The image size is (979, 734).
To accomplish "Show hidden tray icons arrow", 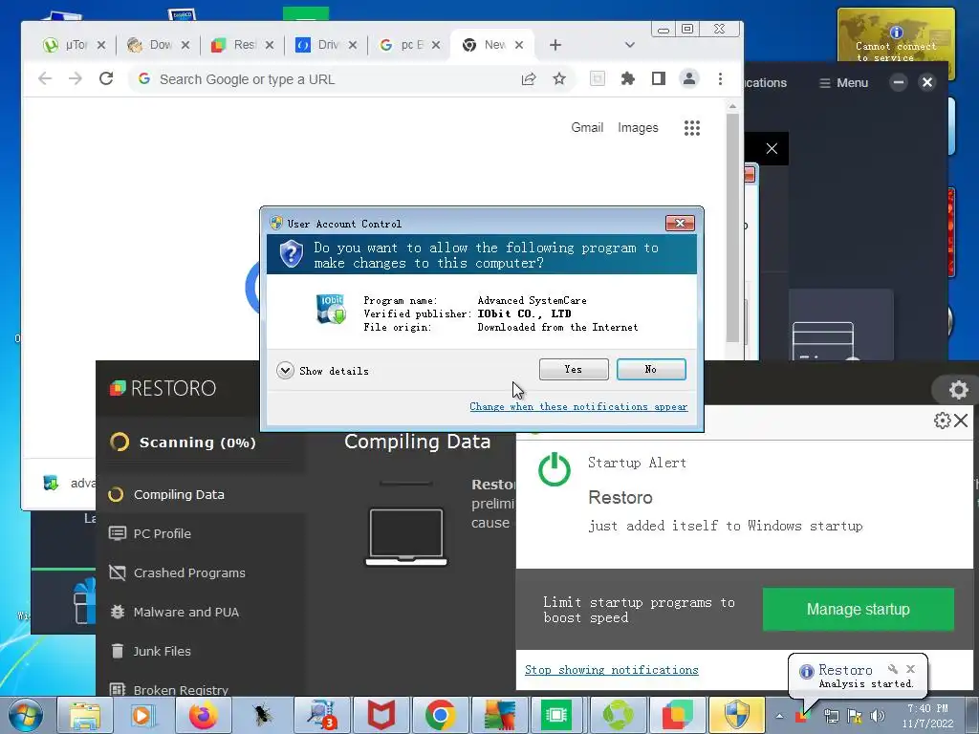I will coord(779,716).
